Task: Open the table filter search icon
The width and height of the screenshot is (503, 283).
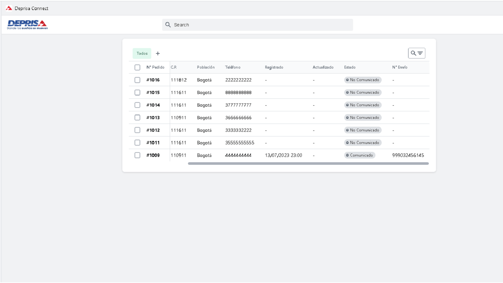Action: [x=417, y=53]
